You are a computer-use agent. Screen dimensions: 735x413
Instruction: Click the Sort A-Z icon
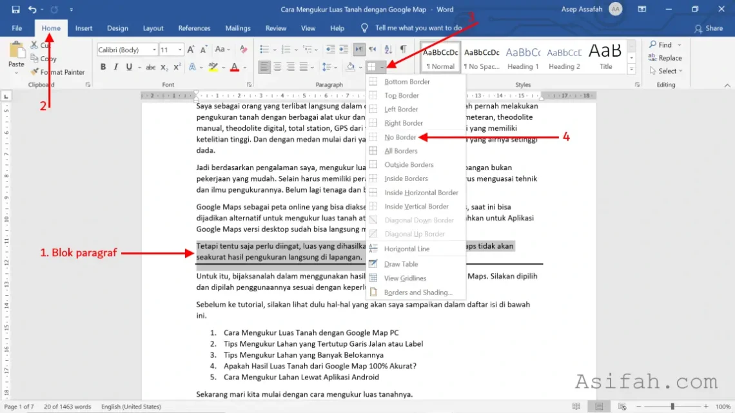coord(388,49)
